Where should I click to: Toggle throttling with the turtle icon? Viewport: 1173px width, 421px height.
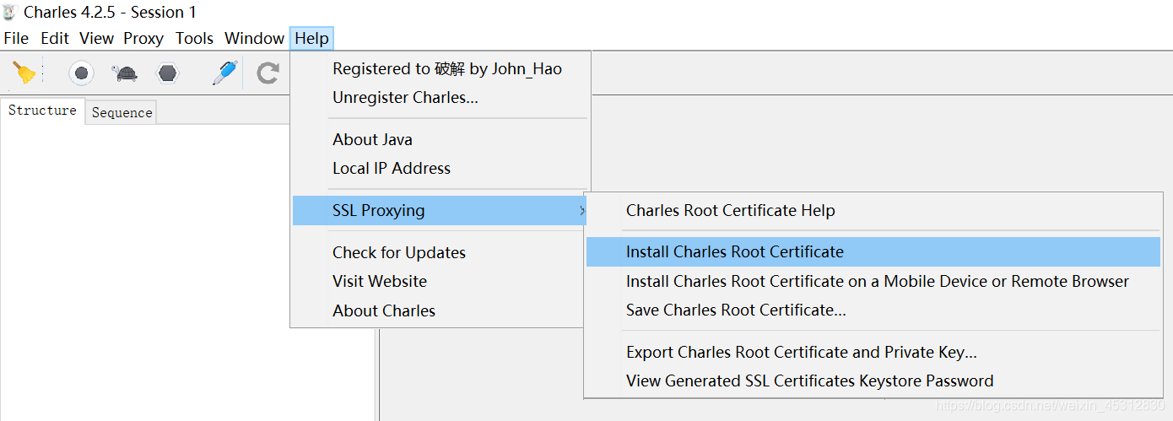[x=125, y=73]
